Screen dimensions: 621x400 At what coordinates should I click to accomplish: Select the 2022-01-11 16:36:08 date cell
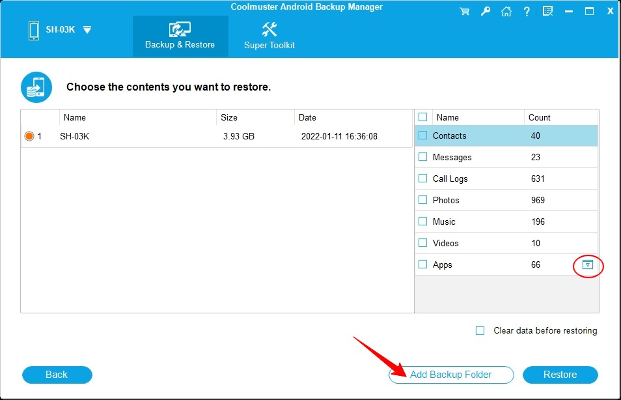click(339, 136)
